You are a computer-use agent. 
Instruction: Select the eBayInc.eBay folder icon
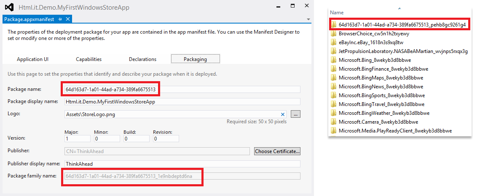pos(334,42)
